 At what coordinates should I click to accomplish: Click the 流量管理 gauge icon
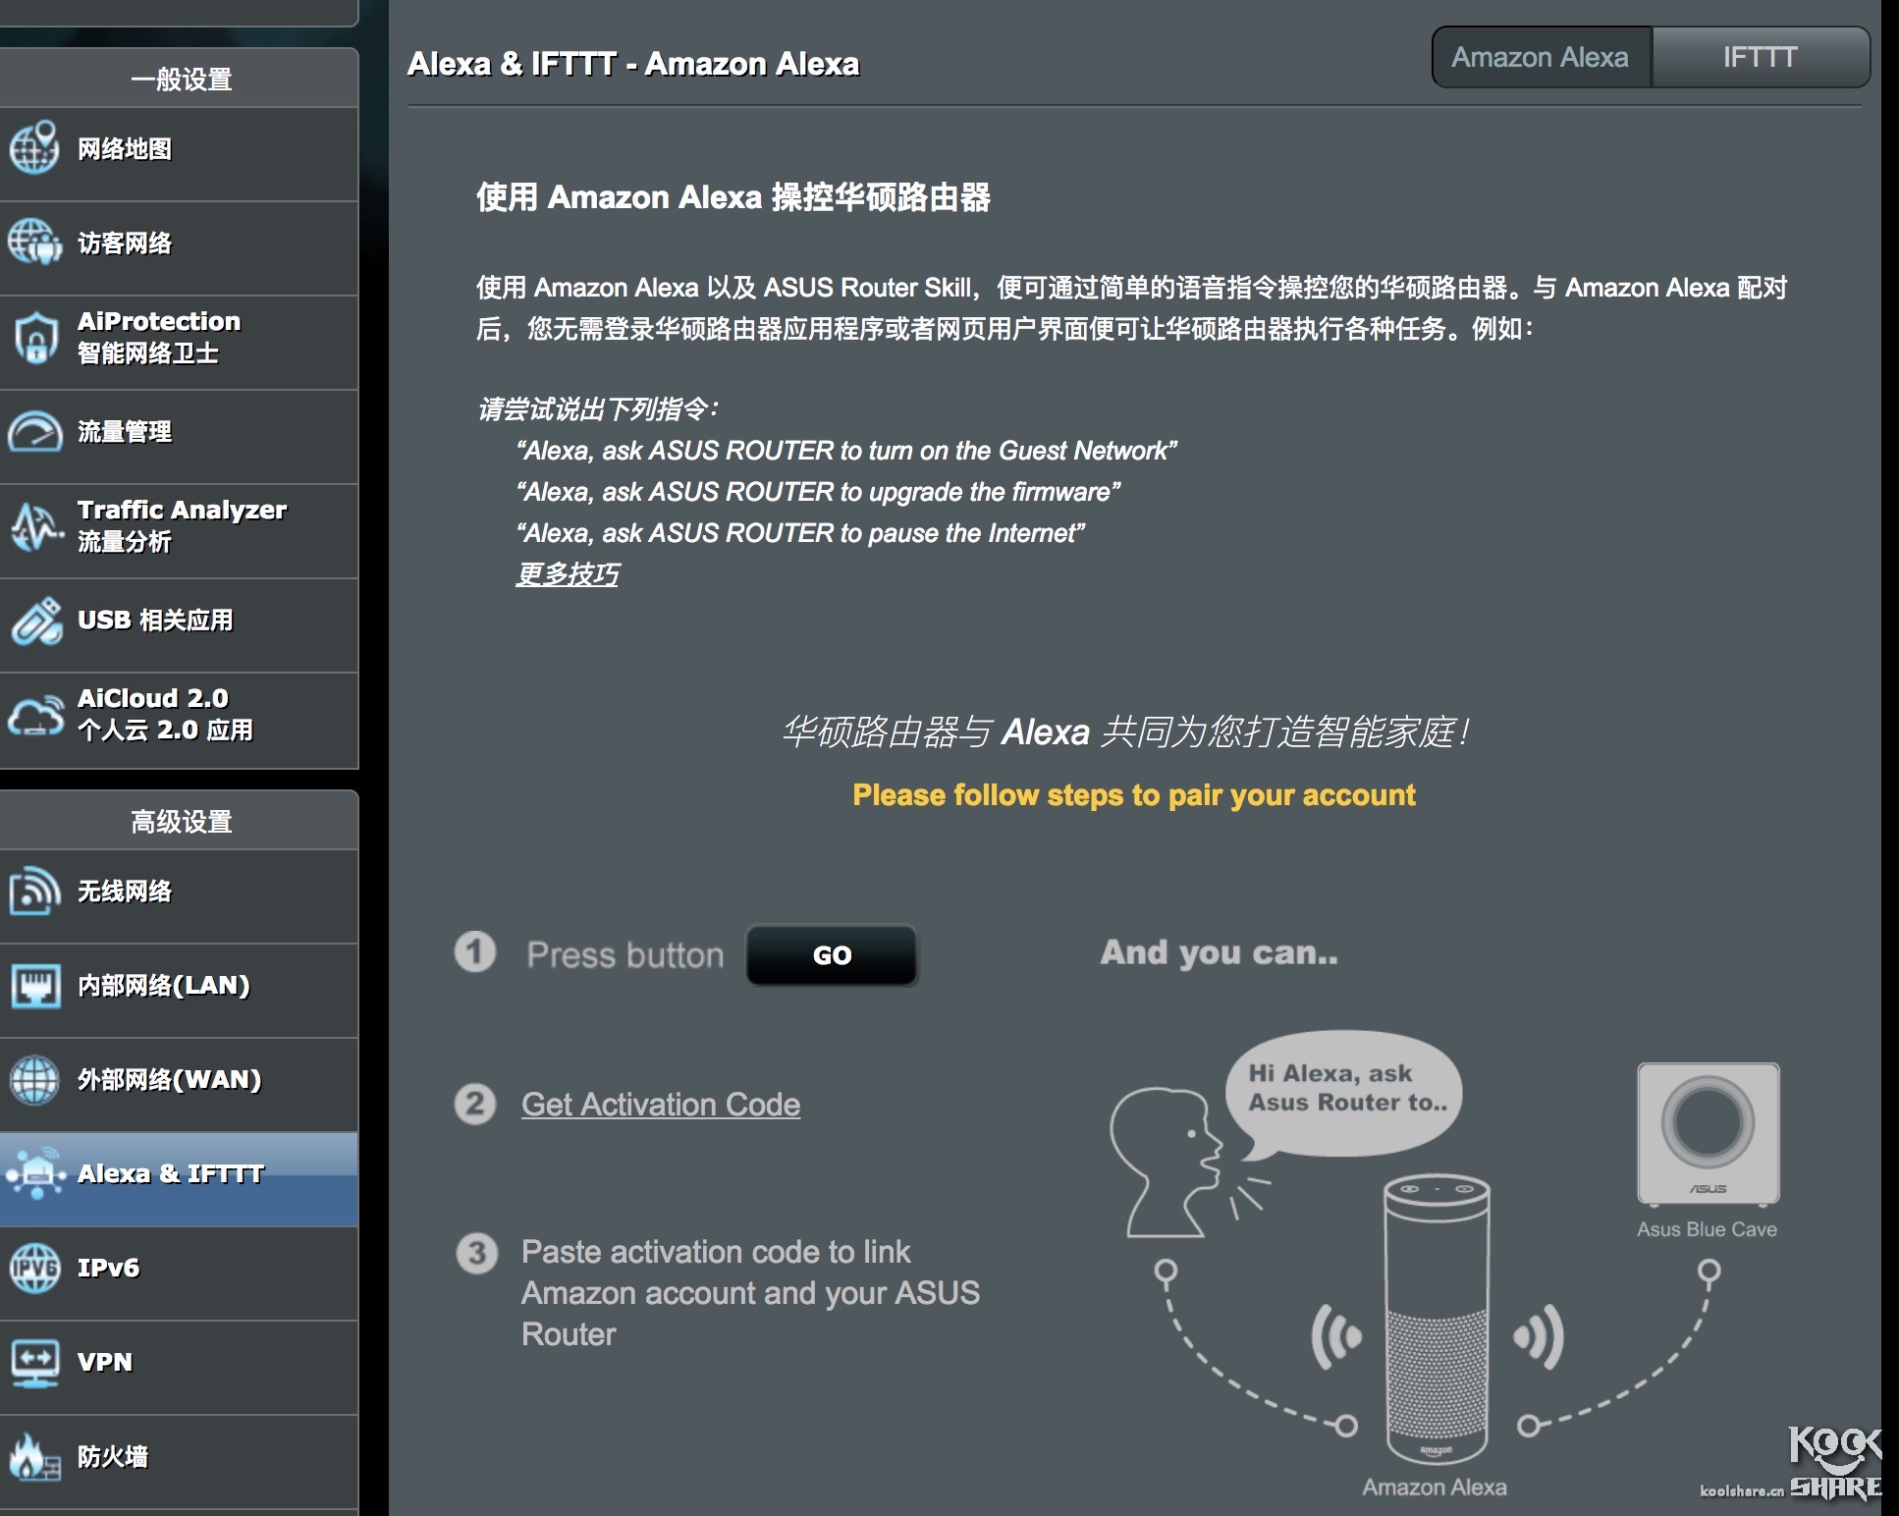(35, 431)
